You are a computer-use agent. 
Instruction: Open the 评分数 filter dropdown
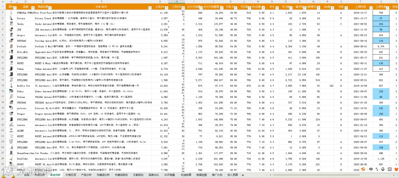[291, 8]
